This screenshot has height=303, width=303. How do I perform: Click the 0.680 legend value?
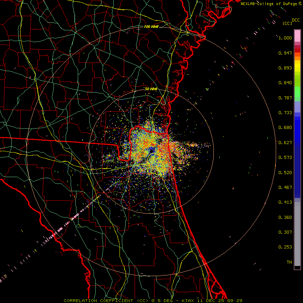pos(285,128)
